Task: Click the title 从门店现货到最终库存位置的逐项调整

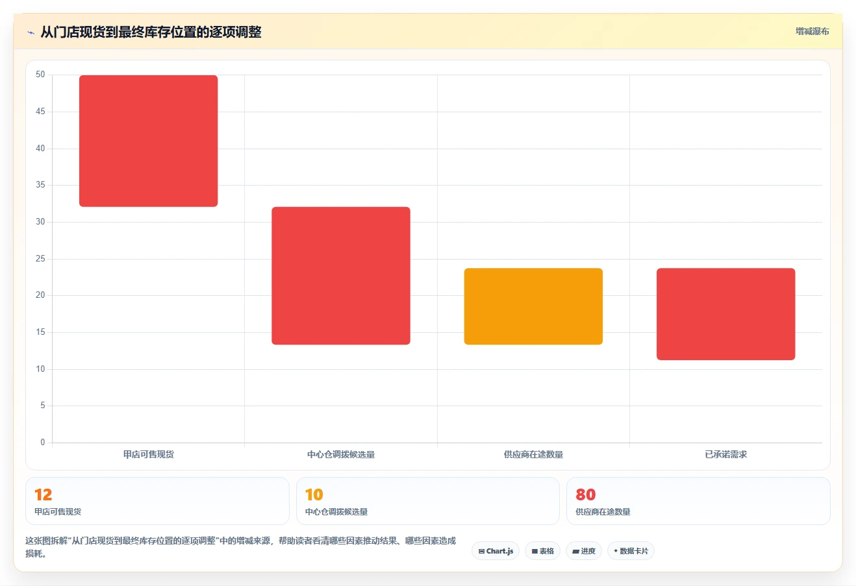Action: click(x=151, y=32)
